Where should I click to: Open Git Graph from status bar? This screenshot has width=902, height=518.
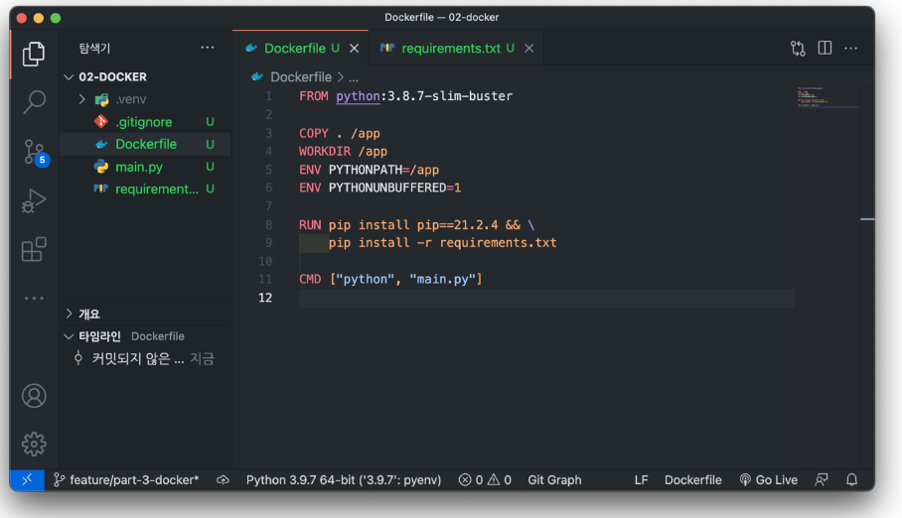[x=554, y=480]
